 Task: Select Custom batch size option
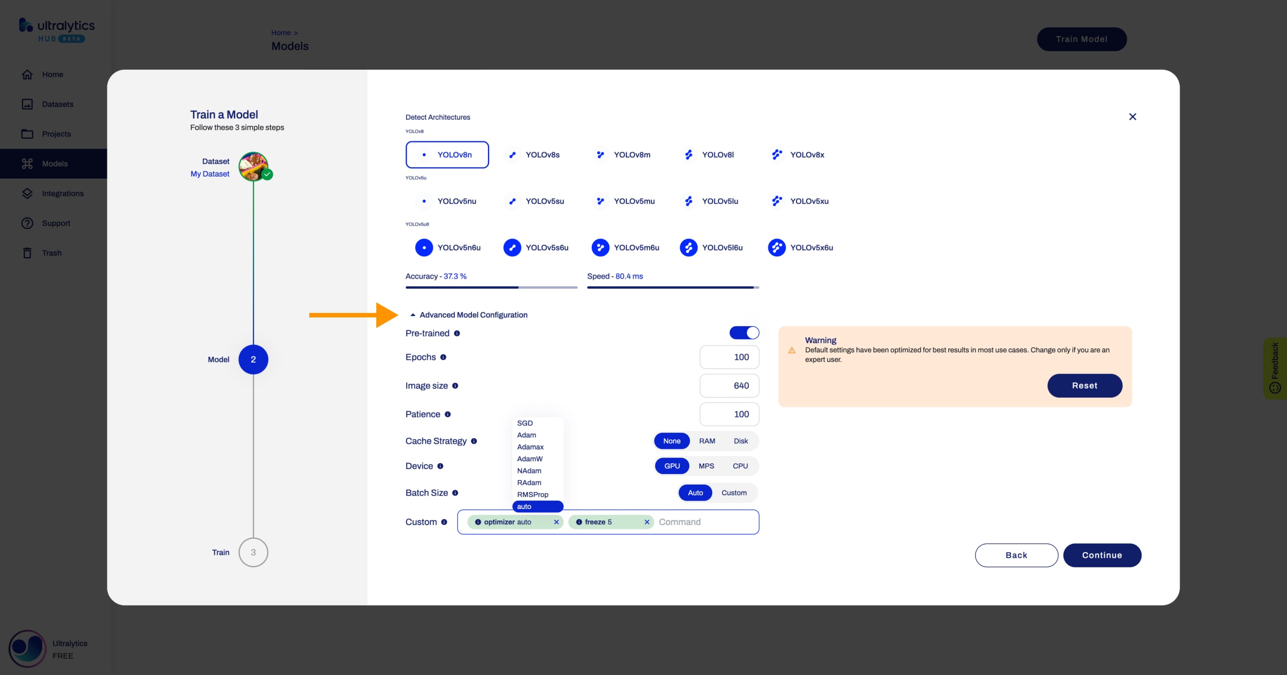click(x=733, y=492)
